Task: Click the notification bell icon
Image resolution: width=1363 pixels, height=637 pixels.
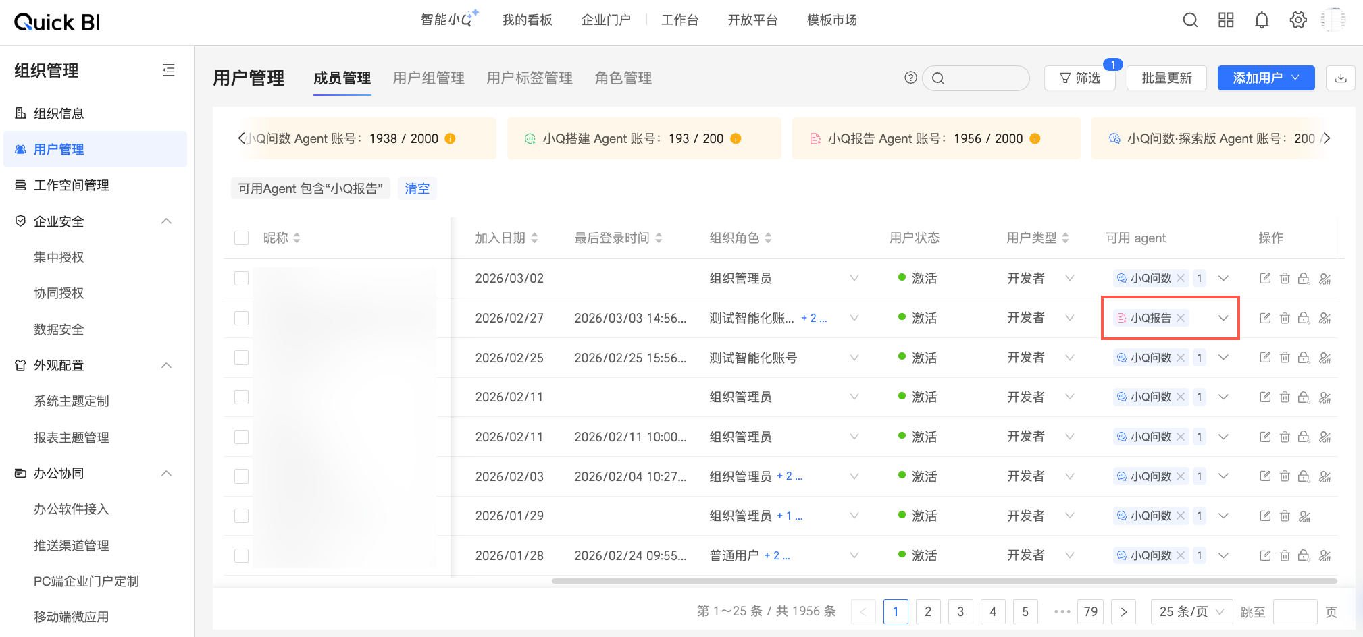Action: point(1261,20)
